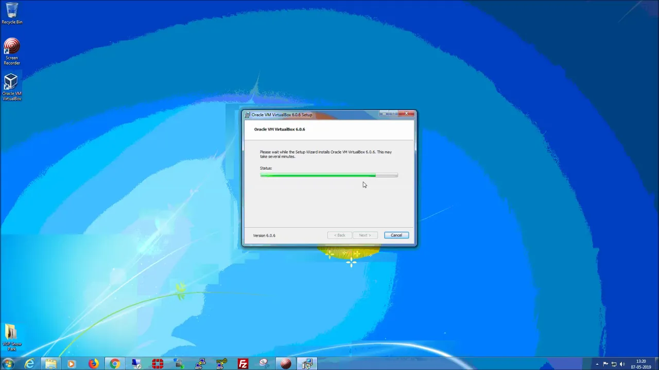This screenshot has height=370, width=659.
Task: Launch Internet Explorer from the taskbar
Action: coord(29,364)
